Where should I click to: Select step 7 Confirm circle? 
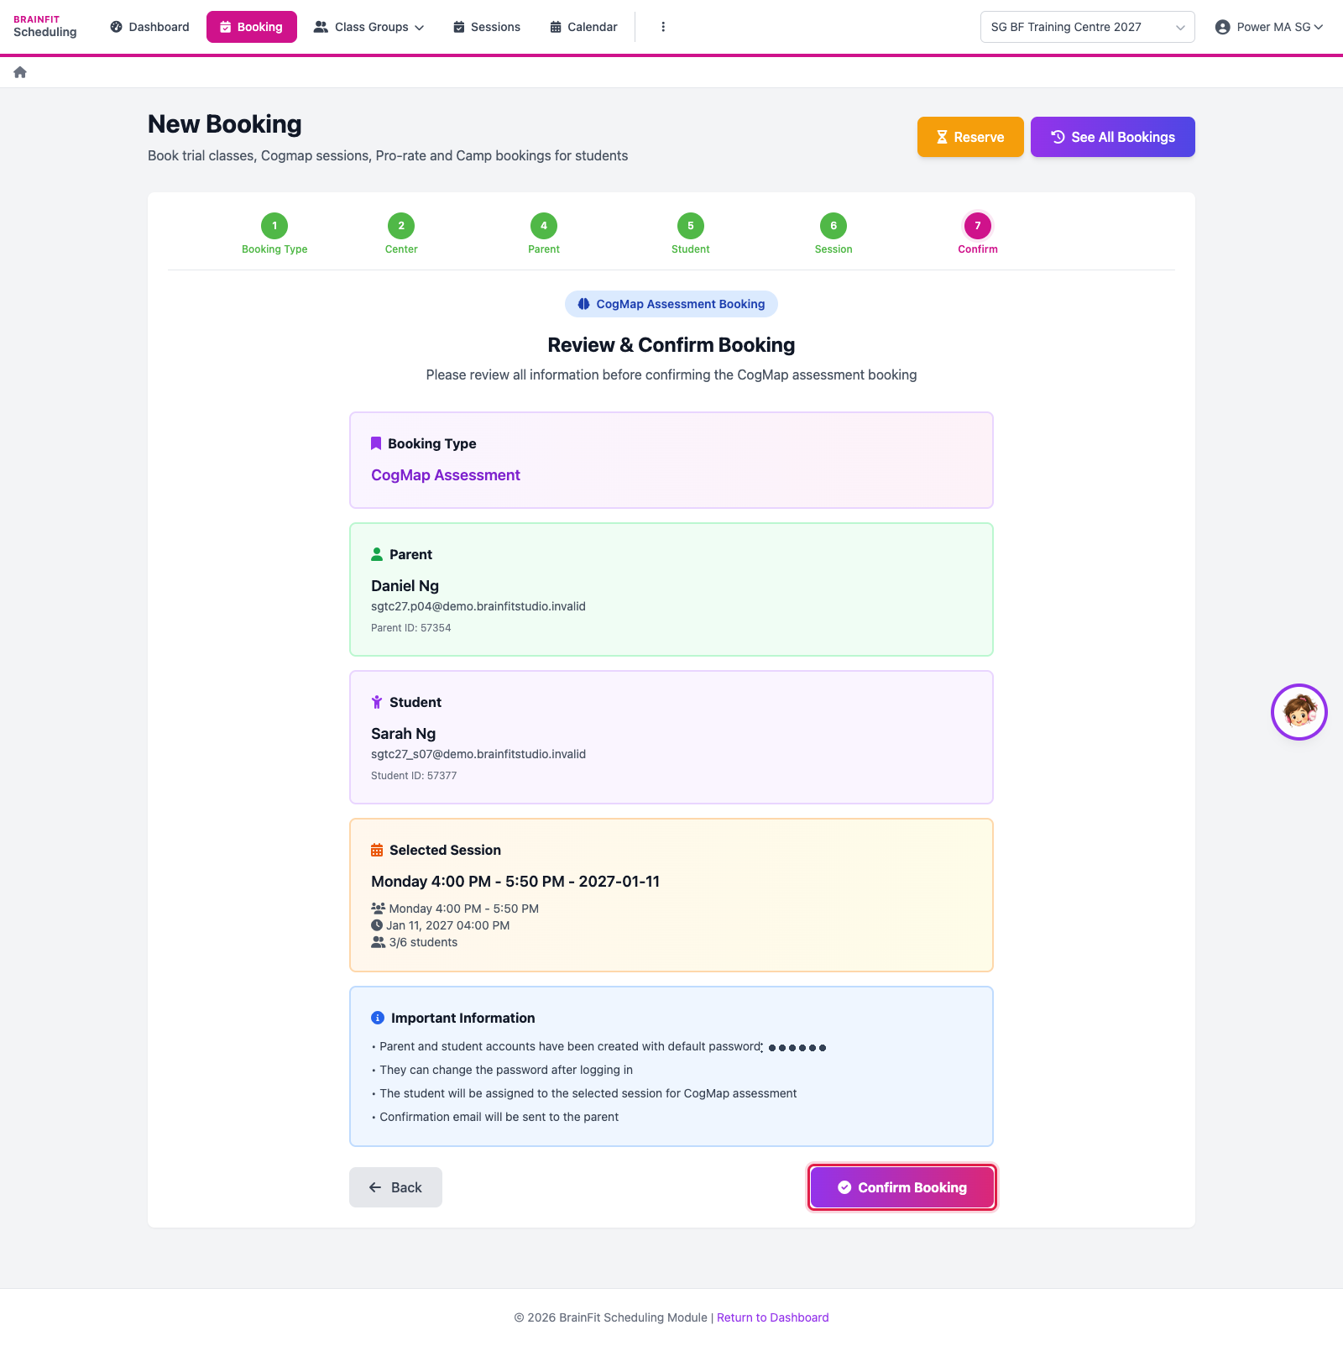pyautogui.click(x=978, y=226)
